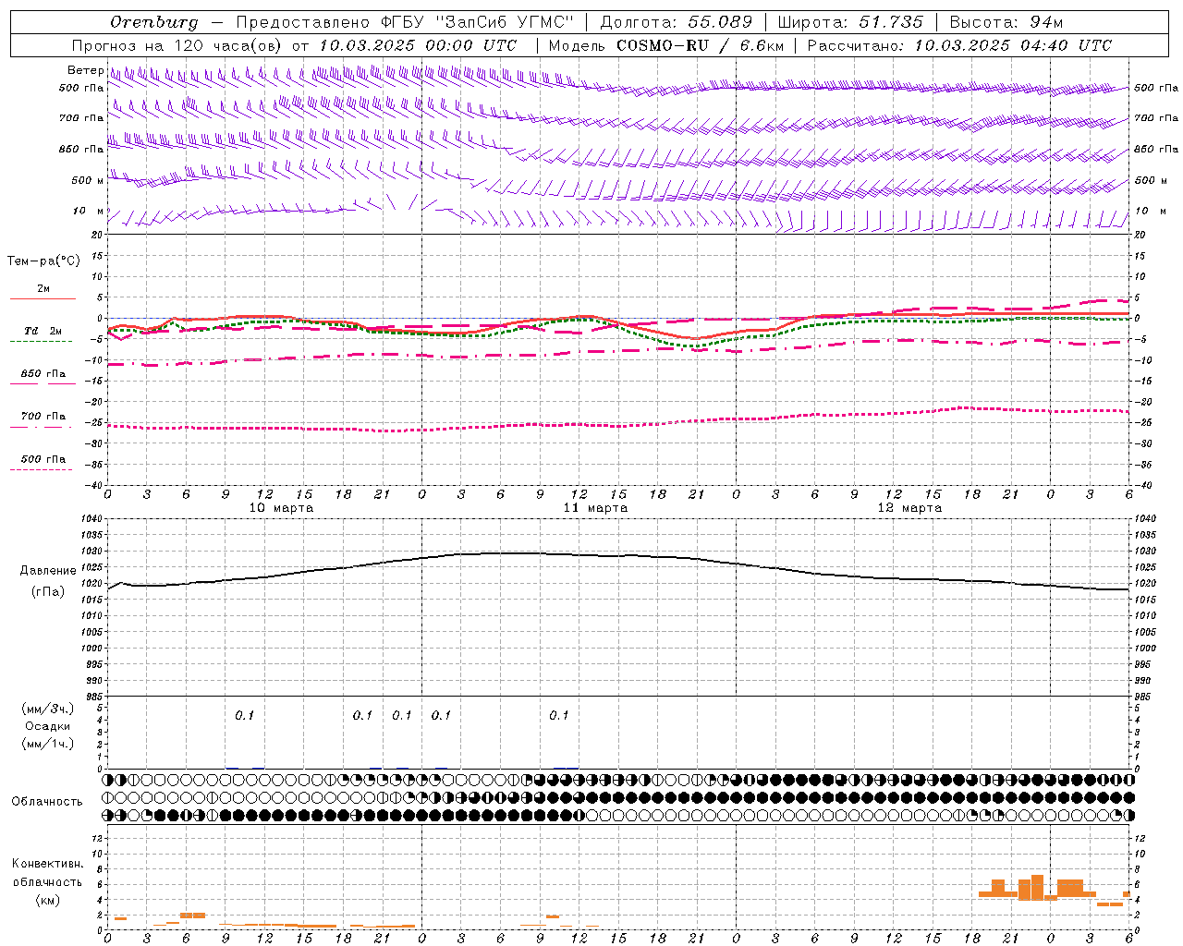
Task: Click the "Ветер" wind panel label
Action: [85, 70]
